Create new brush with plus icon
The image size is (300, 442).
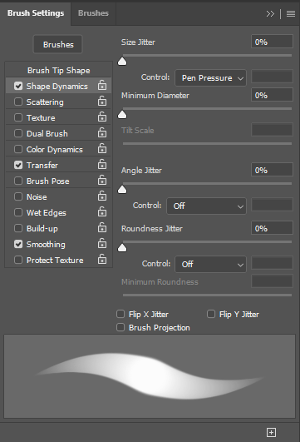coord(271,432)
